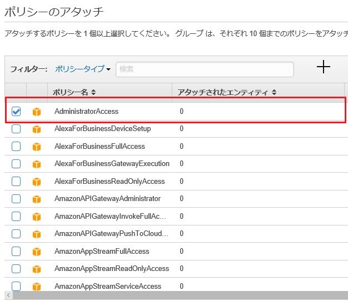
Task: Click the AmazonAppStreamServiceAccess policy box icon
Action: coord(37,287)
